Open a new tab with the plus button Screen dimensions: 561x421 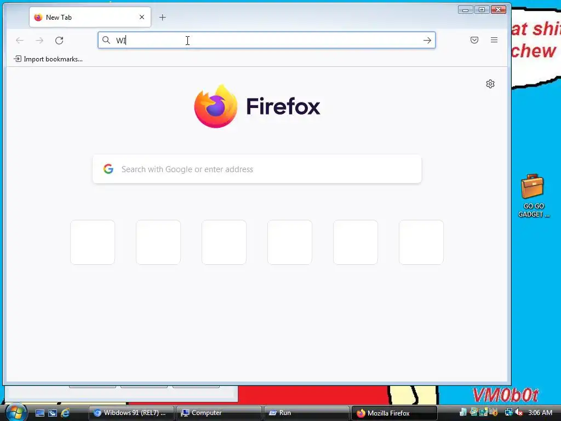click(x=162, y=17)
